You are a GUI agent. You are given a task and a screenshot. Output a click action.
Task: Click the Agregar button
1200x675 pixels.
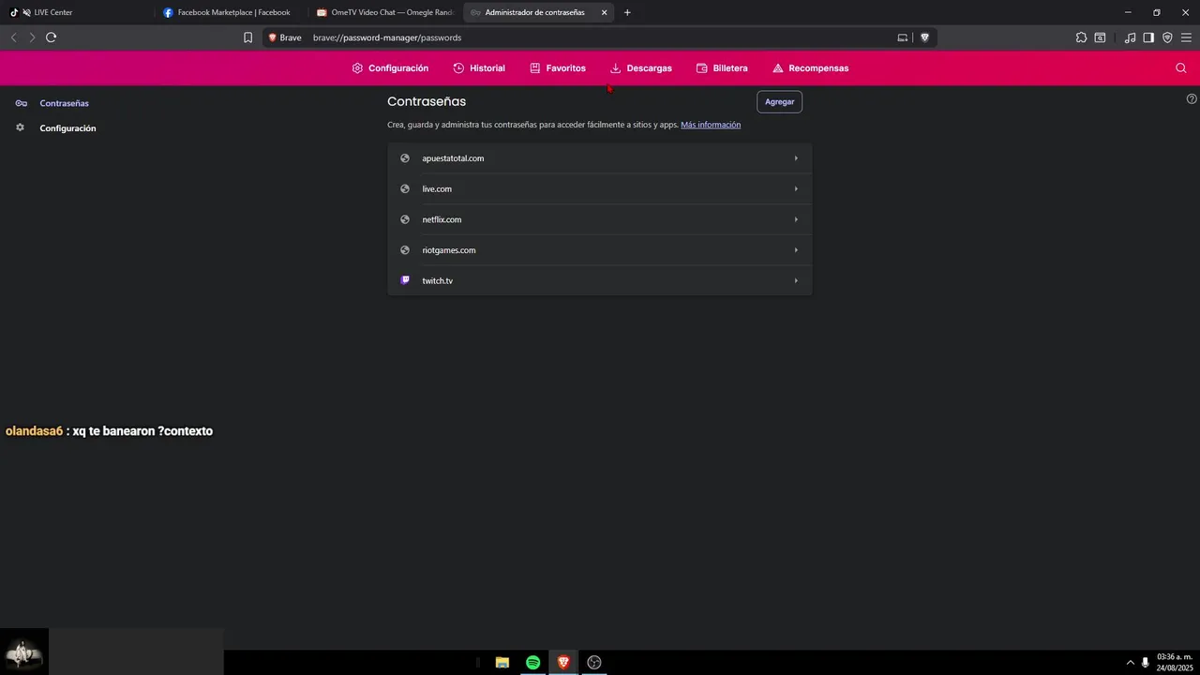779,101
